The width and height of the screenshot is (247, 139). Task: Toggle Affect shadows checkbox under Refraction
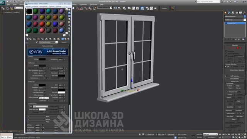tap(45, 95)
